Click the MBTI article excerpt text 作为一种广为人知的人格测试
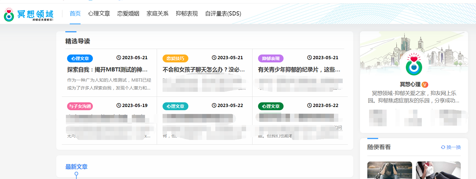 click(109, 84)
